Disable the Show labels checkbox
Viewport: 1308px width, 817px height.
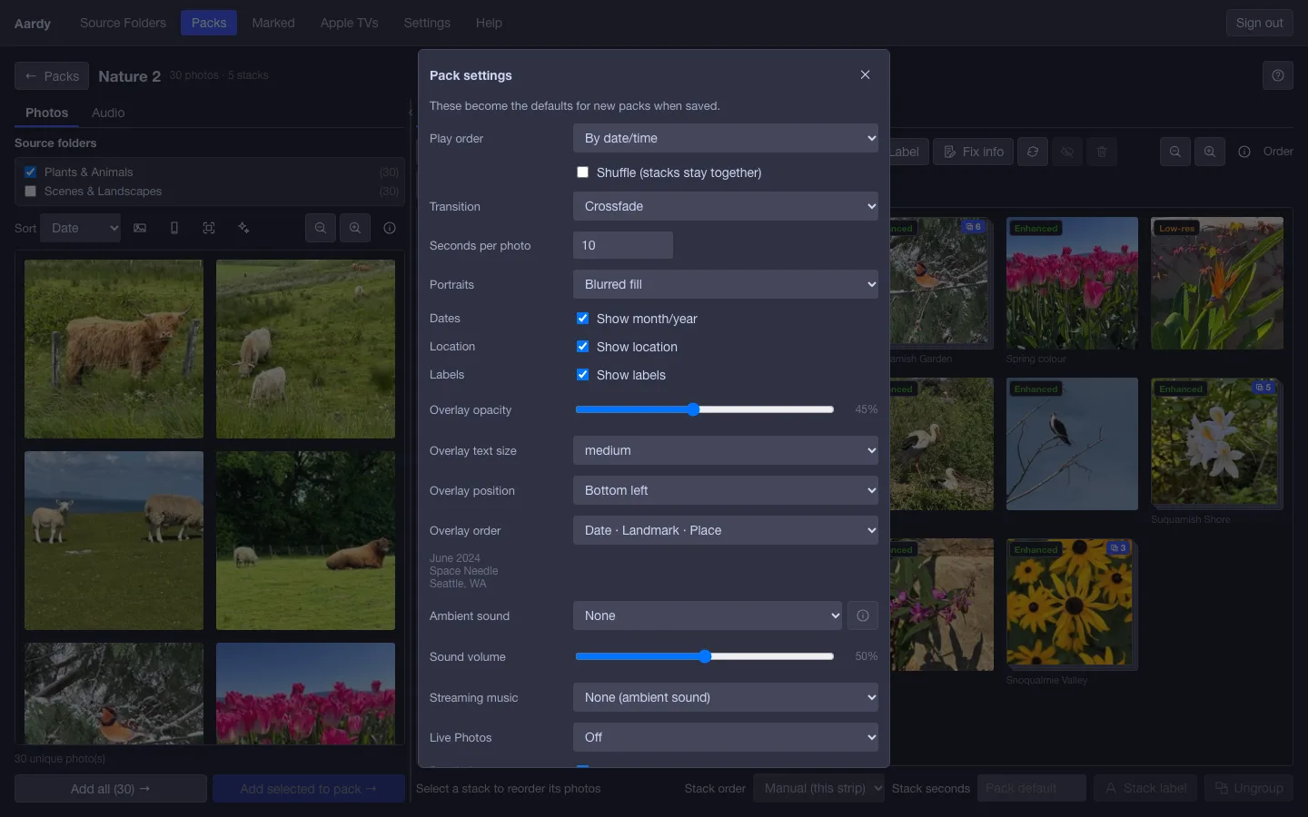(582, 375)
